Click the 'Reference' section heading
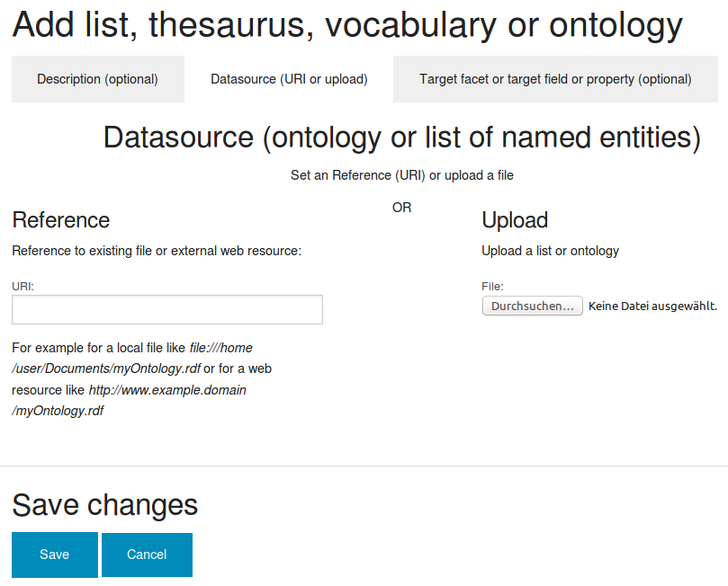728x586 pixels. [x=61, y=219]
